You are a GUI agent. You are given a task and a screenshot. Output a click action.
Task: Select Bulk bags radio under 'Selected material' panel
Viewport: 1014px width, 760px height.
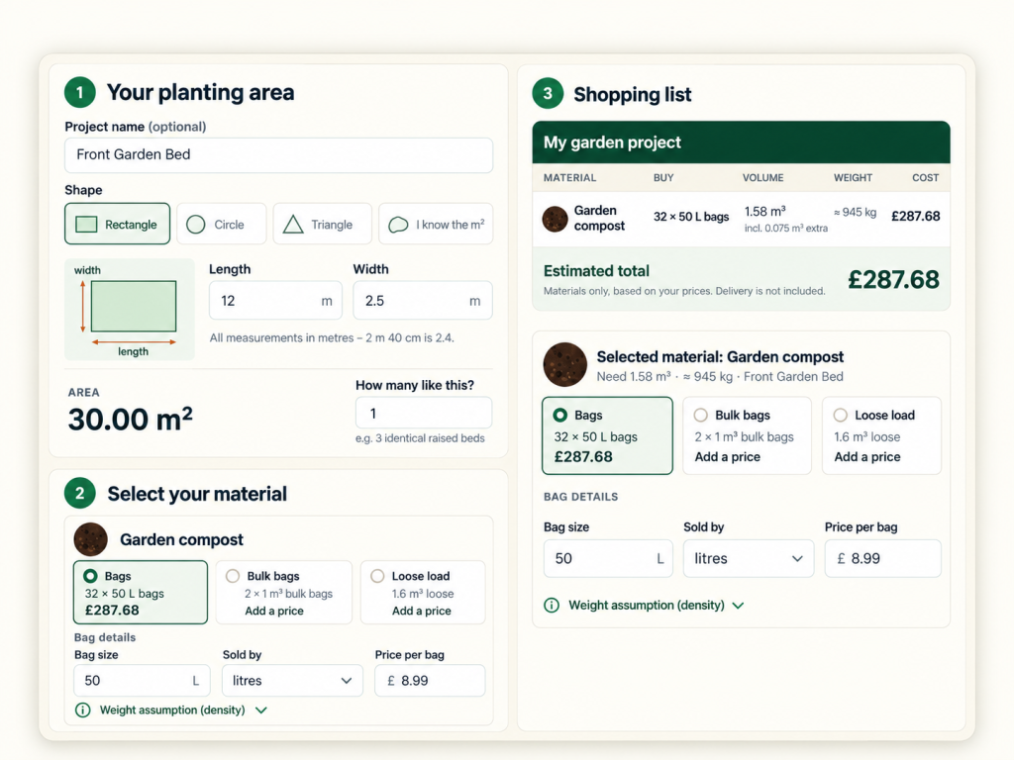pyautogui.click(x=700, y=415)
